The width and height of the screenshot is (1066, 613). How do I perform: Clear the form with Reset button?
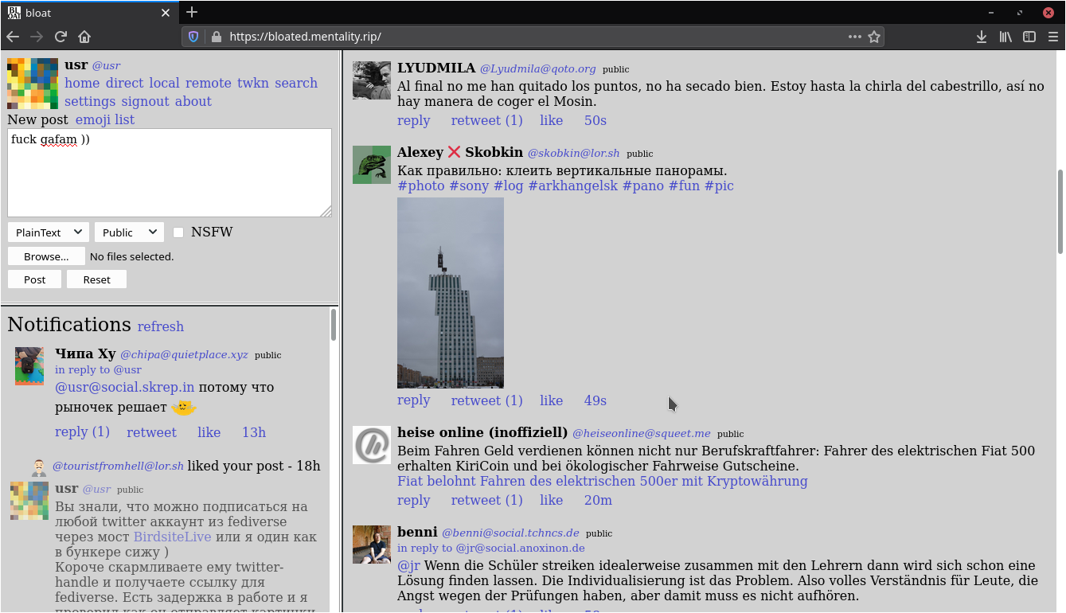pos(96,279)
